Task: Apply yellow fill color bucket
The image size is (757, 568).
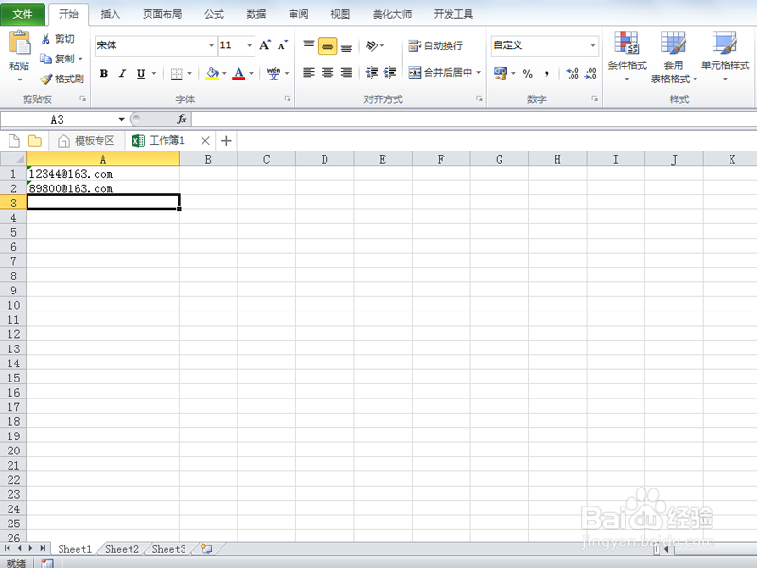Action: 212,74
